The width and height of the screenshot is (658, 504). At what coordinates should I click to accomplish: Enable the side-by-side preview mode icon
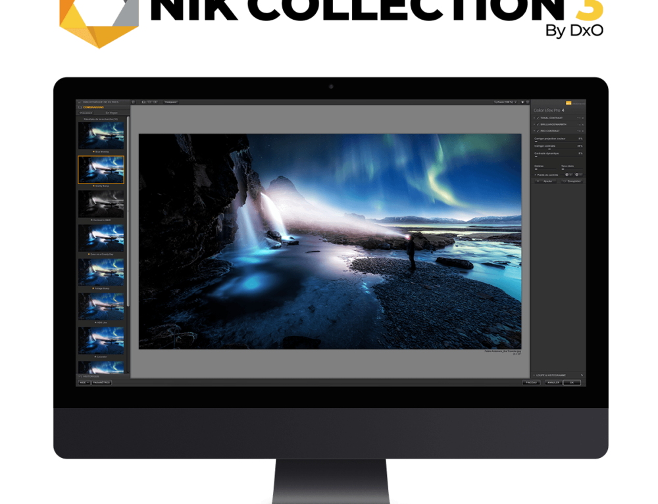coord(155,103)
